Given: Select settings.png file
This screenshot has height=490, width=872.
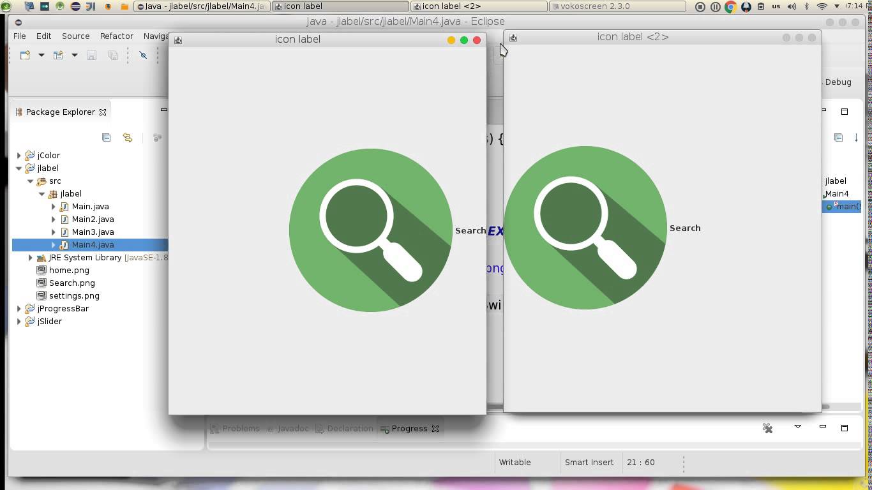Looking at the screenshot, I should coord(74,295).
